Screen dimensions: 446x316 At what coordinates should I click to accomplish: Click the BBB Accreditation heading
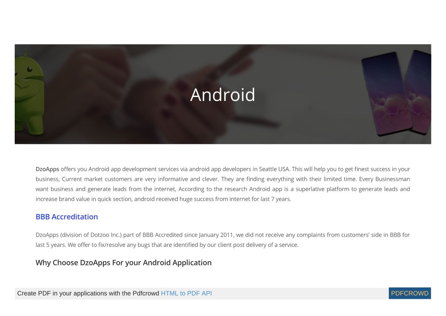pyautogui.click(x=67, y=217)
